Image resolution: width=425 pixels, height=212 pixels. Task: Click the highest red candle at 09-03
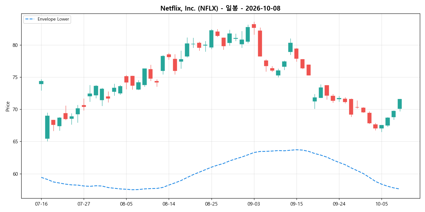(254, 26)
